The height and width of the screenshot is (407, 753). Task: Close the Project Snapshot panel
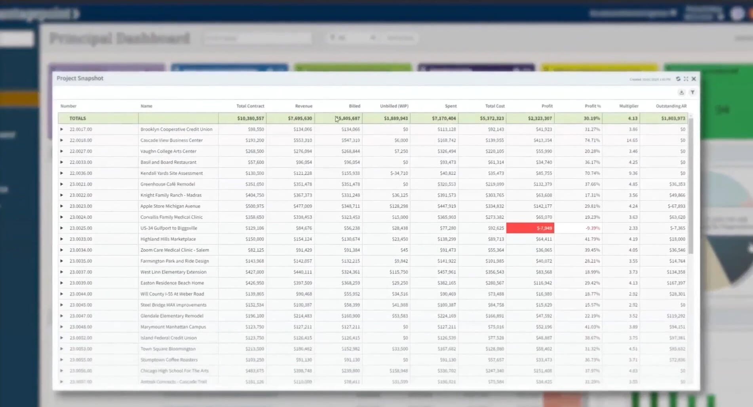694,79
